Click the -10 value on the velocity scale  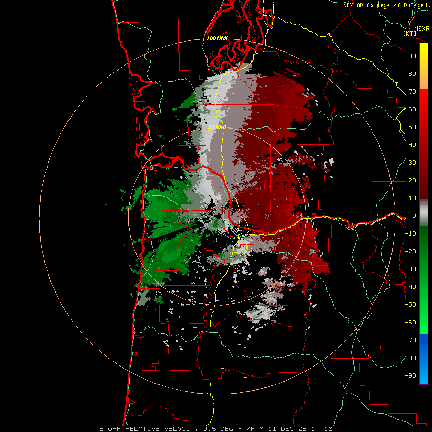[410, 234]
